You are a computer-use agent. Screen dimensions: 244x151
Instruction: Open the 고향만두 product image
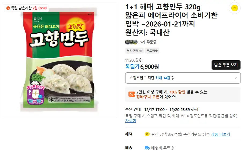click(x=60, y=60)
